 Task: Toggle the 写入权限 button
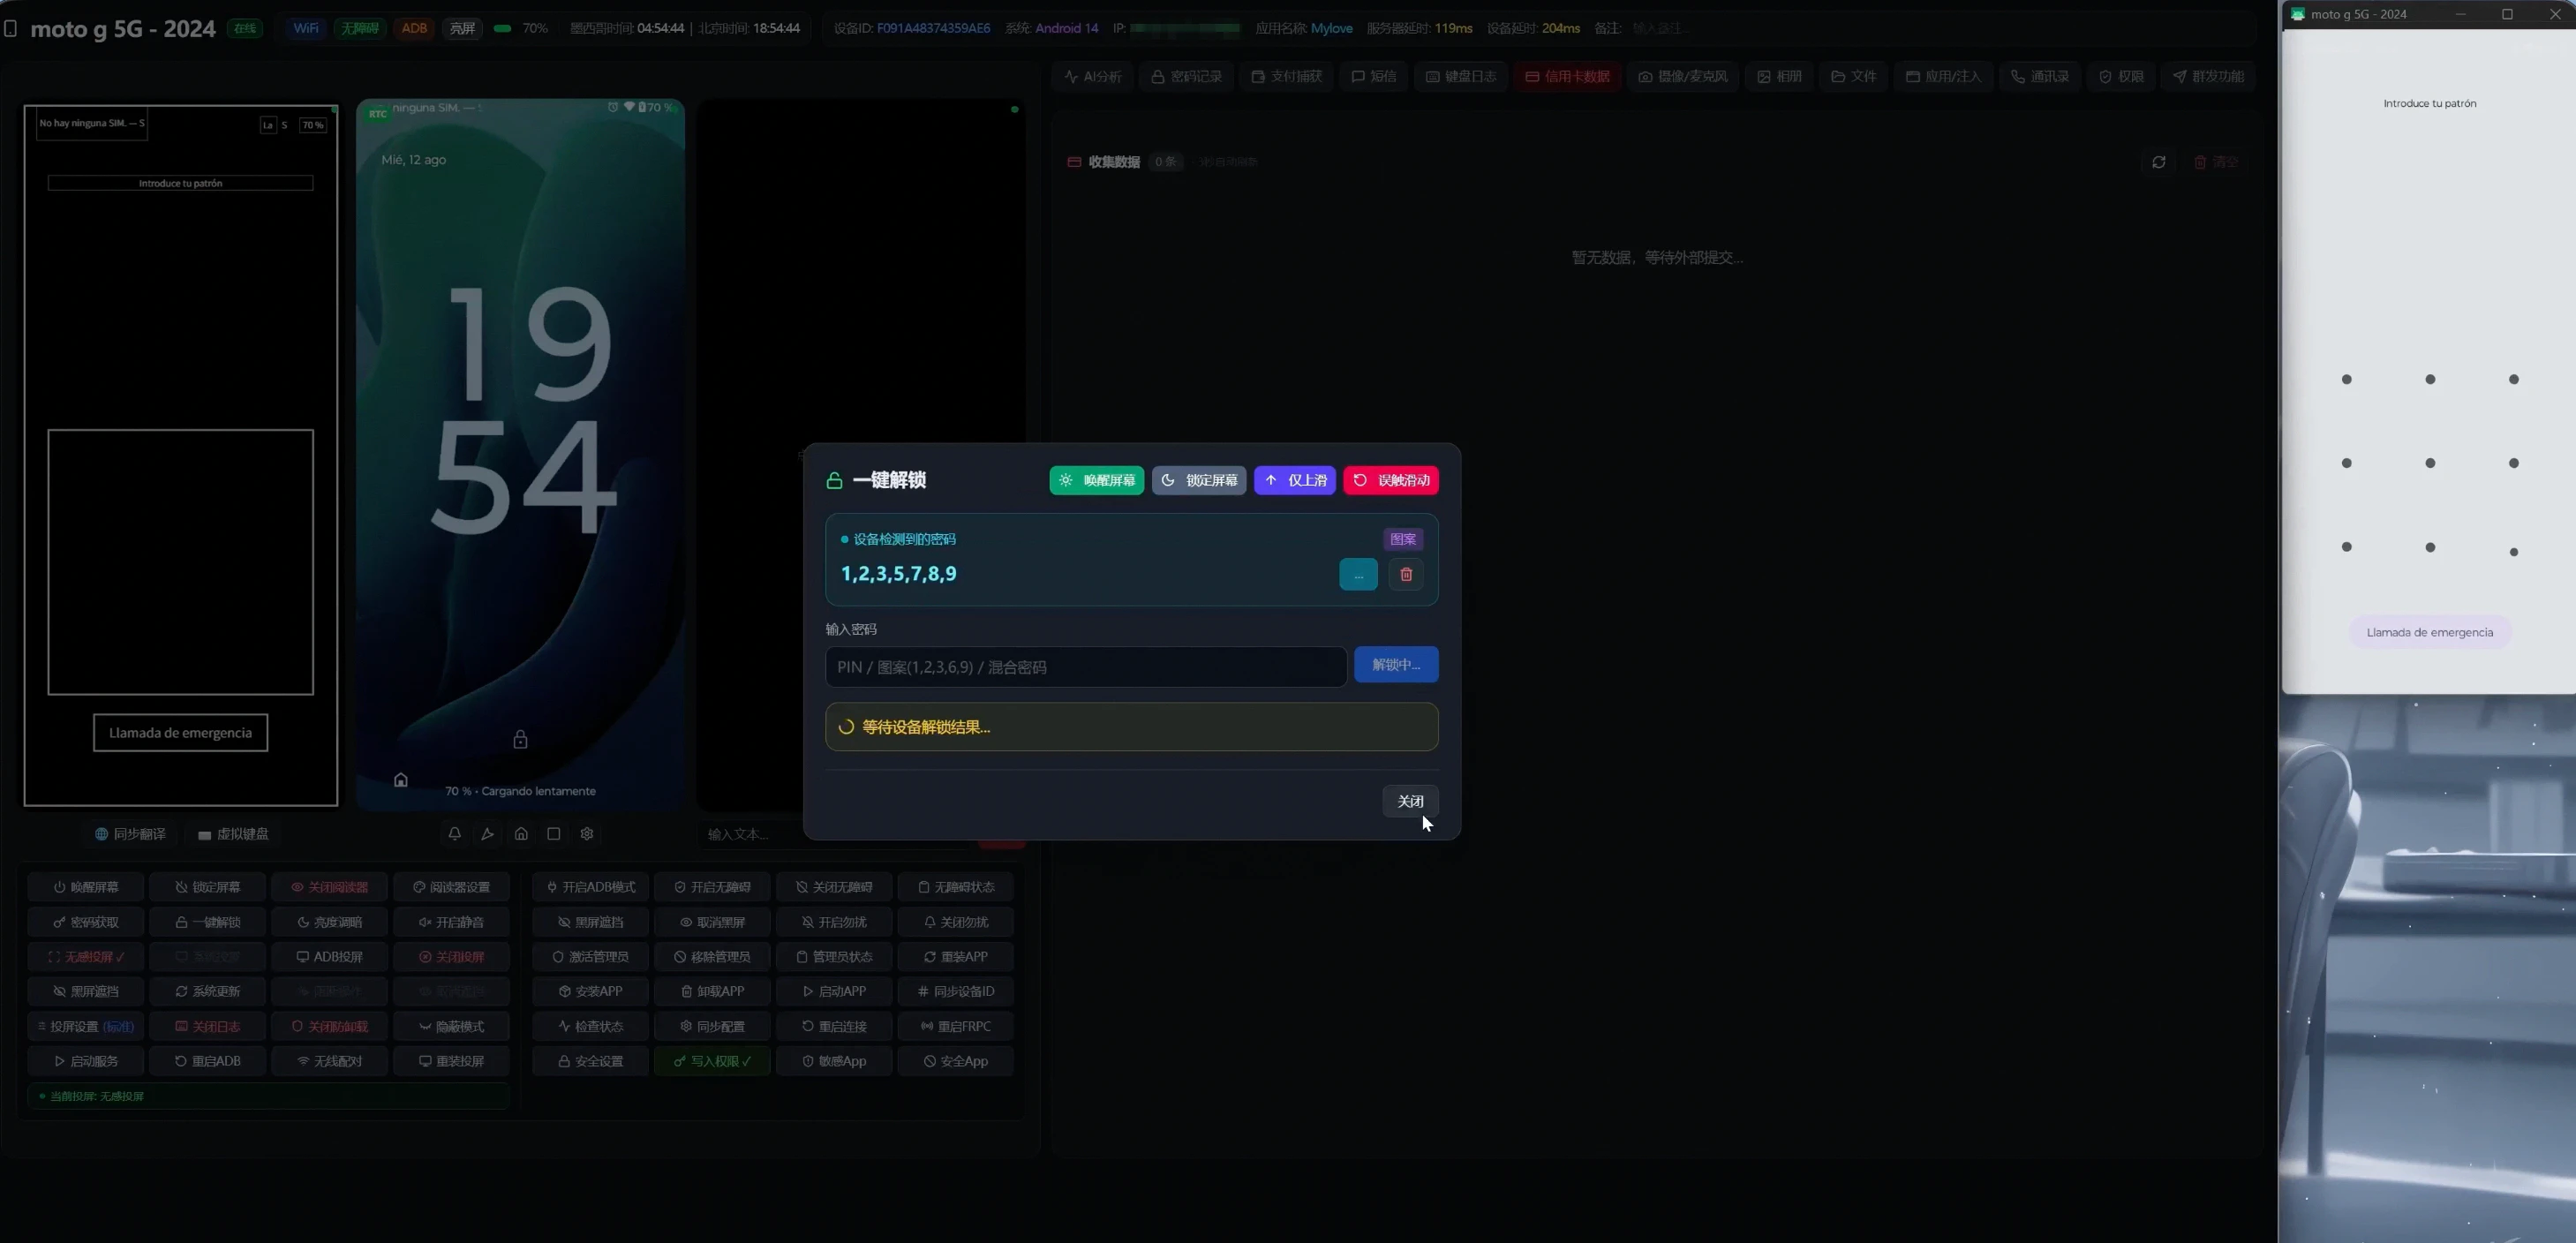tap(712, 1061)
